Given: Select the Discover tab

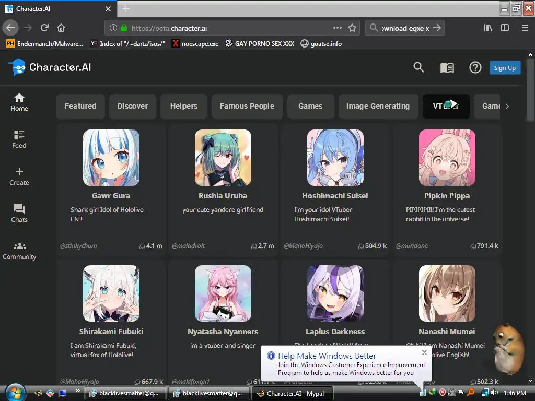Looking at the screenshot, I should (x=133, y=106).
